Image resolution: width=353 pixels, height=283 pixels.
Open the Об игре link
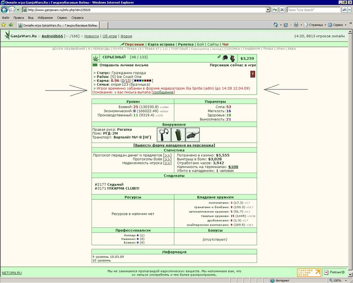pyautogui.click(x=110, y=36)
